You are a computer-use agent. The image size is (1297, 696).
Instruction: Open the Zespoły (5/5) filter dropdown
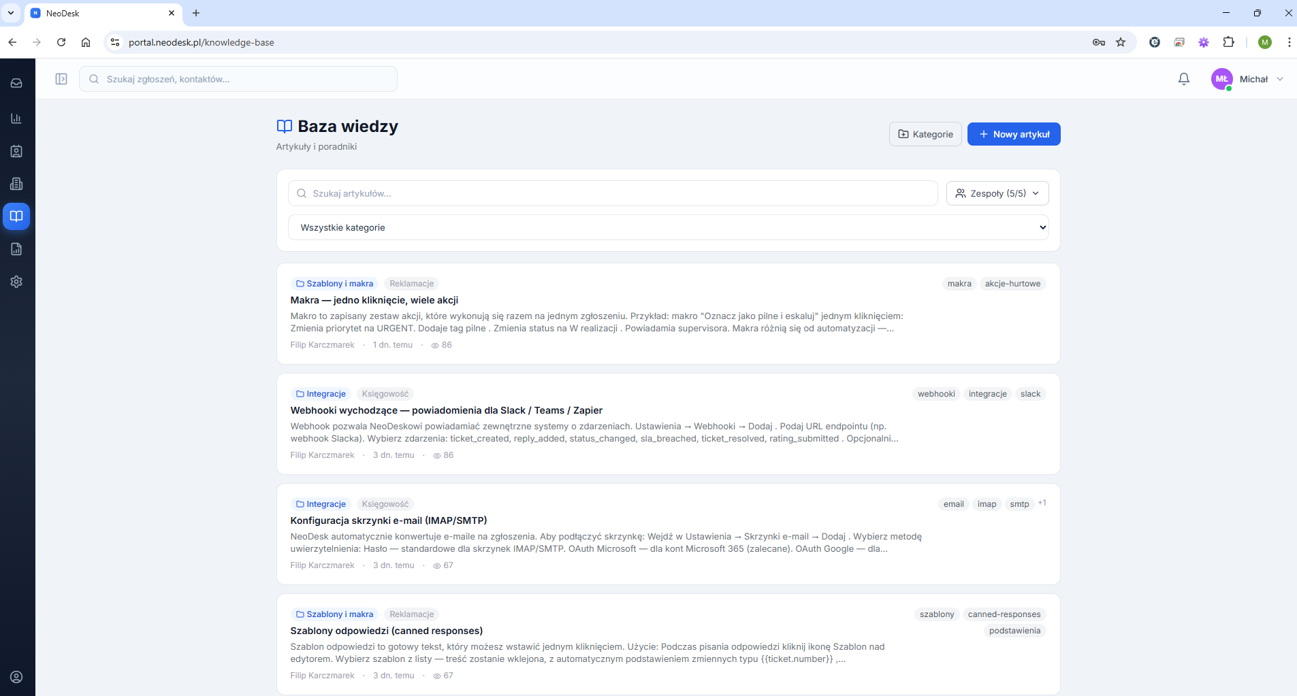tap(997, 193)
